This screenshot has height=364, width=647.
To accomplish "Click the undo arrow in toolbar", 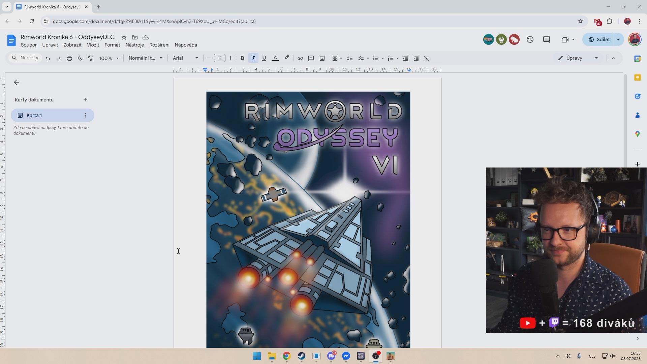I will [48, 58].
